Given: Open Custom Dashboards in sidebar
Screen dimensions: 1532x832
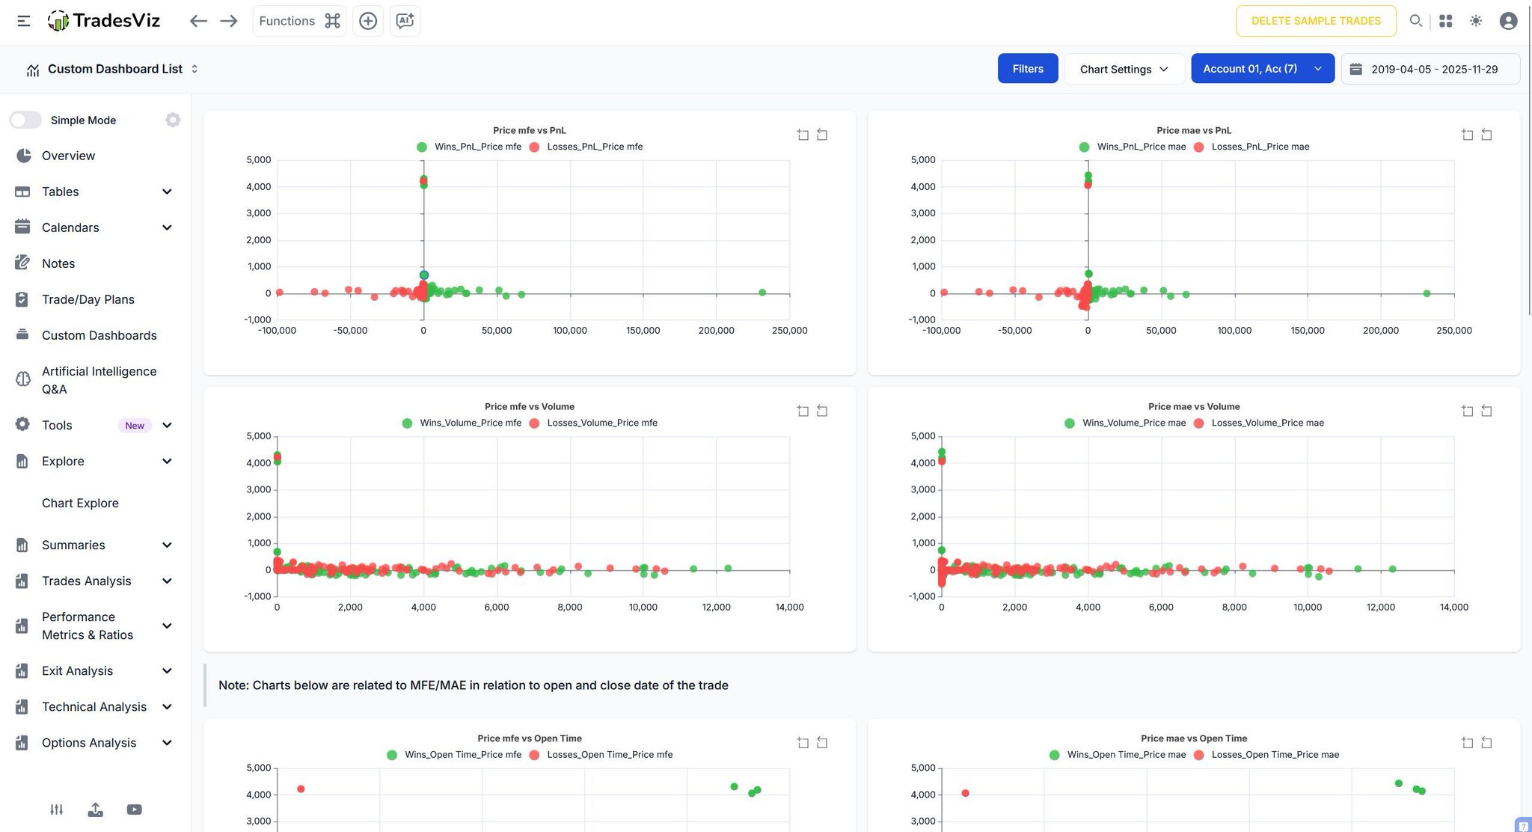Looking at the screenshot, I should (x=99, y=335).
